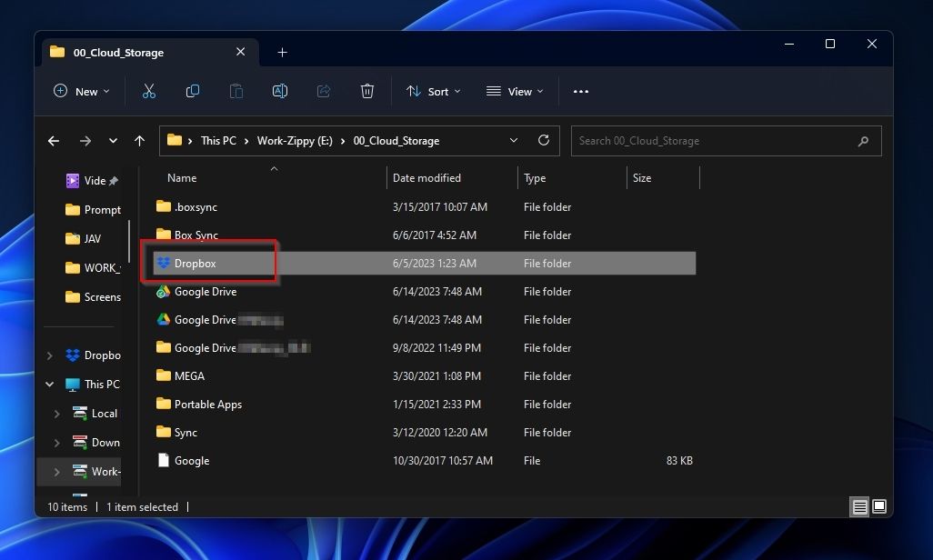Refresh the current folder view
The width and height of the screenshot is (933, 560).
(544, 141)
